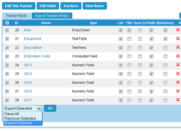The image size is (181, 131).
Task: Click red X on 2015 row
Action: 178,82
